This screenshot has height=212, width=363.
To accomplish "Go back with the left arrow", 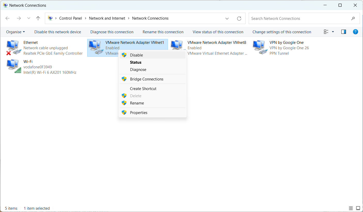I will [x=7, y=18].
